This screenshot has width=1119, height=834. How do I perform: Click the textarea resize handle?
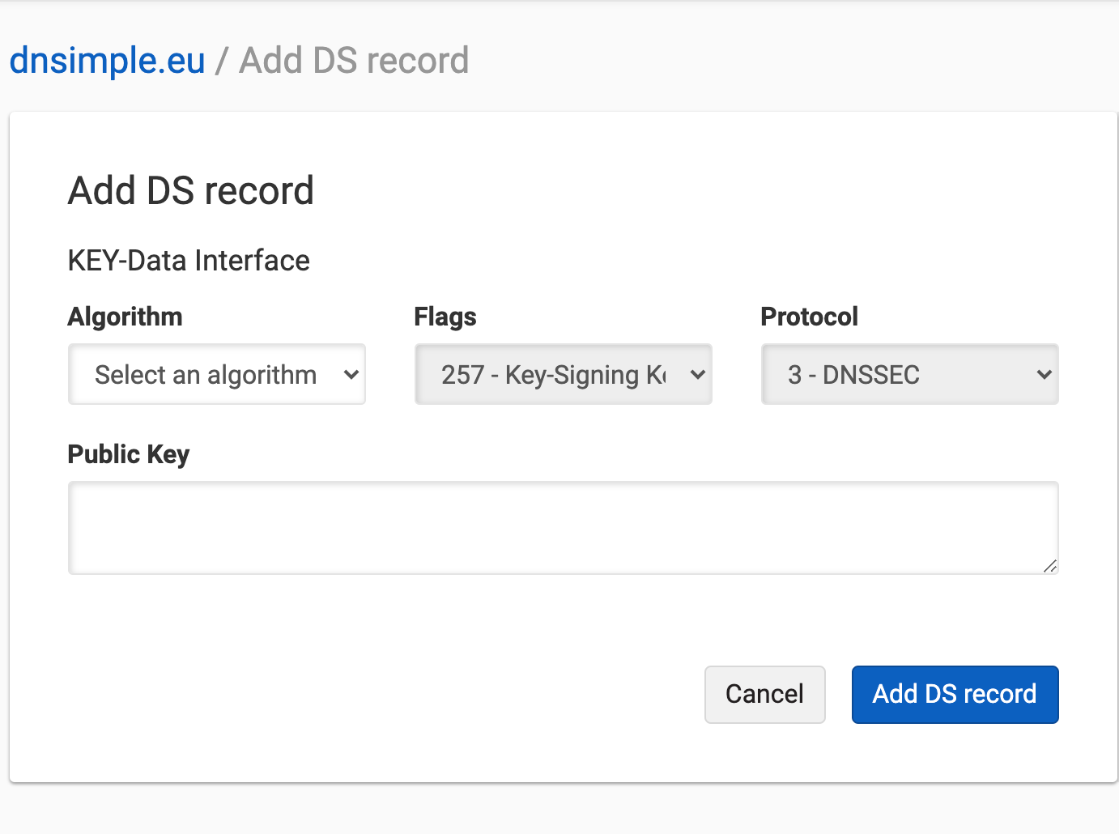[x=1051, y=568]
